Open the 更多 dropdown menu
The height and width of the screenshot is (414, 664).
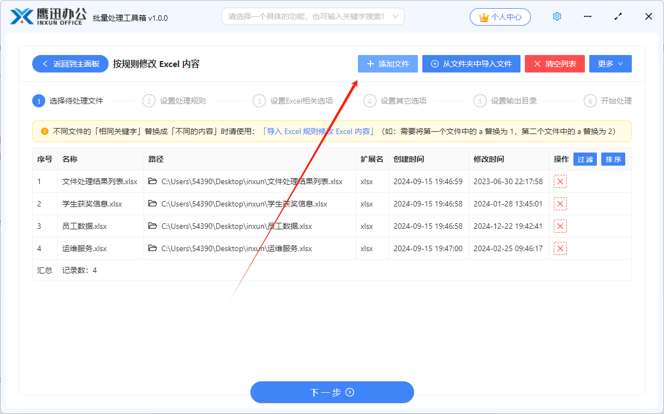(610, 64)
